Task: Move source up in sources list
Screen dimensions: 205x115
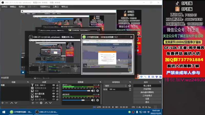Action: pos(46,103)
